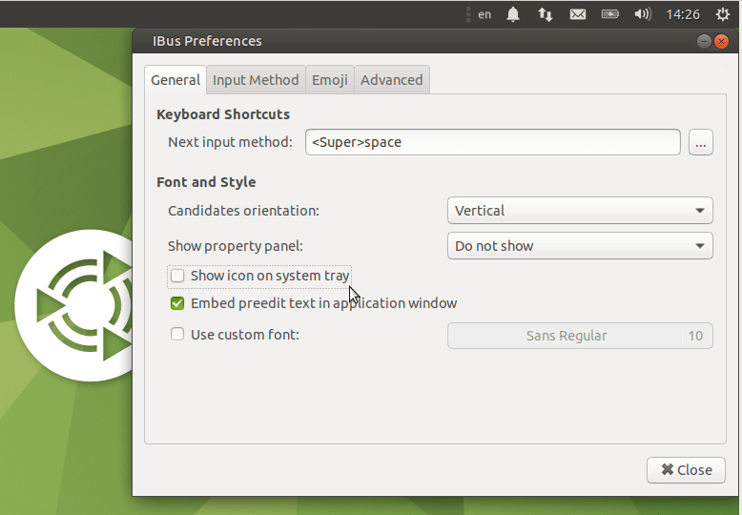This screenshot has height=515, width=742.
Task: Stay on the General tab
Action: pyautogui.click(x=175, y=80)
